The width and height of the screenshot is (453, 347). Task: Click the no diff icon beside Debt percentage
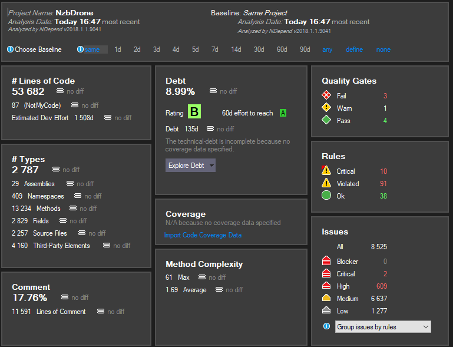(x=213, y=91)
